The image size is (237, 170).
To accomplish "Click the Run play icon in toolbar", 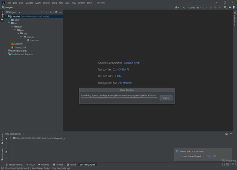I will click(206, 7).
